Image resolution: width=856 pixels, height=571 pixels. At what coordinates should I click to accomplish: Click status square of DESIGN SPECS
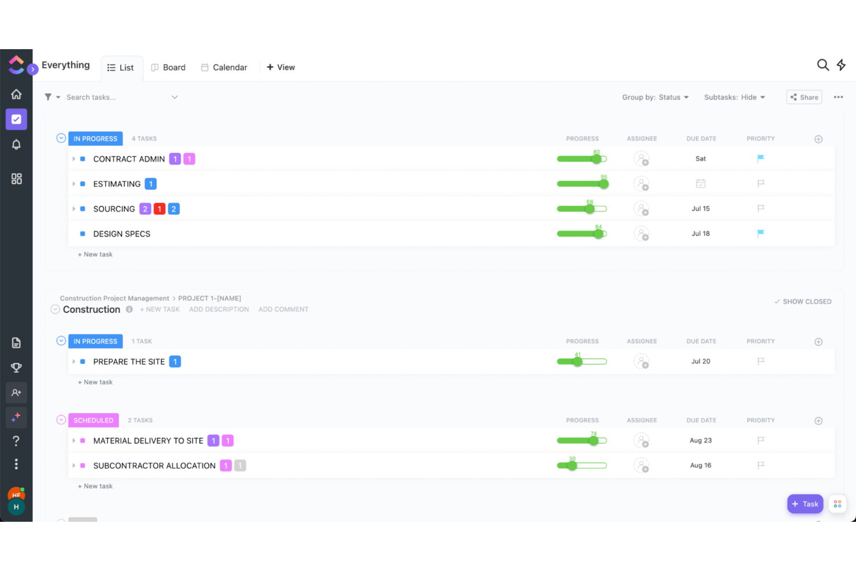tap(83, 234)
